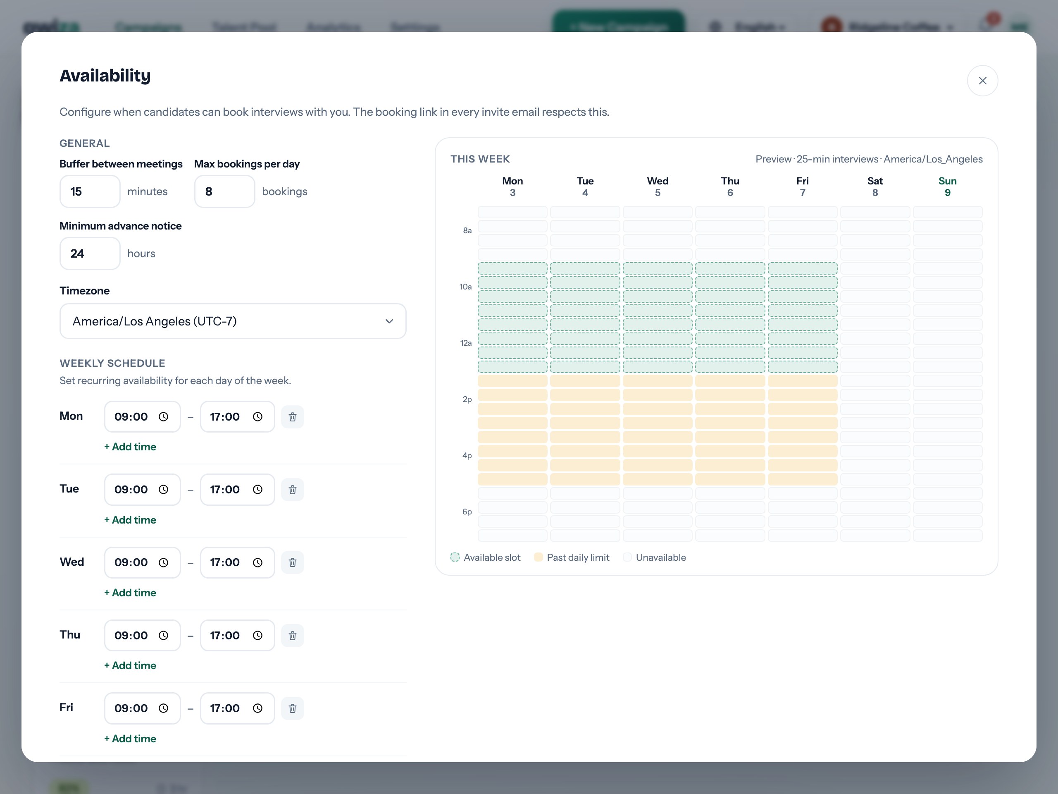The height and width of the screenshot is (794, 1058).
Task: Focus Thursday start time 09:00 field
Action: coord(143,635)
